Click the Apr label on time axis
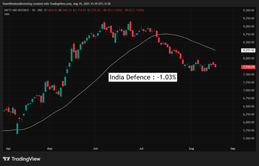 coord(8,149)
